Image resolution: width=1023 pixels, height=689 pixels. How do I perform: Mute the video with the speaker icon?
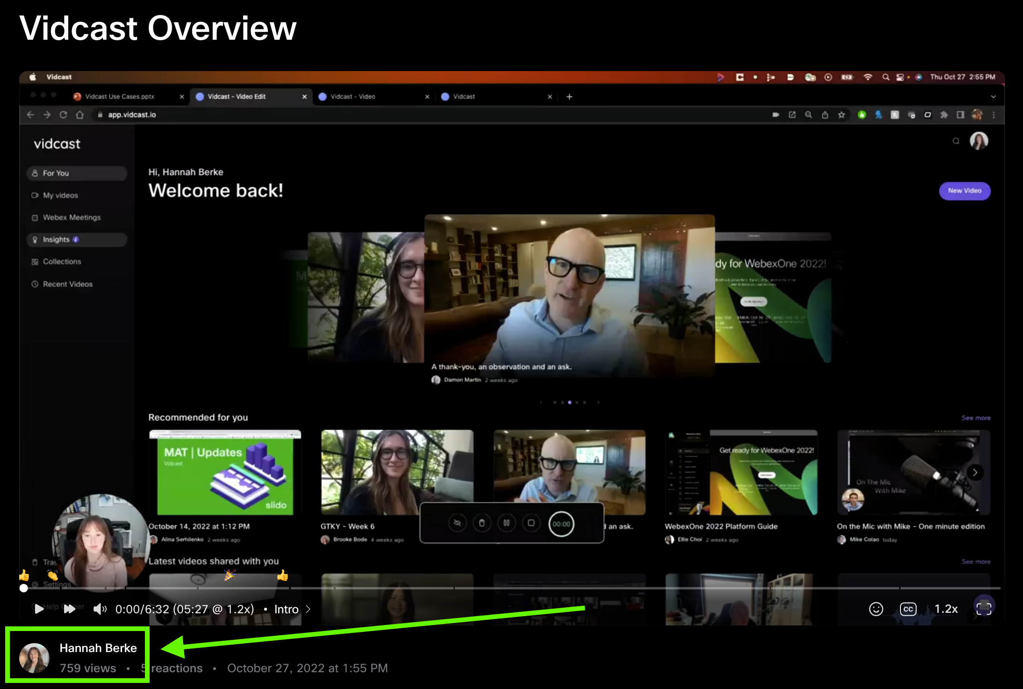pos(100,609)
